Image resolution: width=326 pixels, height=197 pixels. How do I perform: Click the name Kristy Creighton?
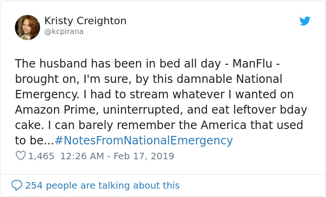85,21
